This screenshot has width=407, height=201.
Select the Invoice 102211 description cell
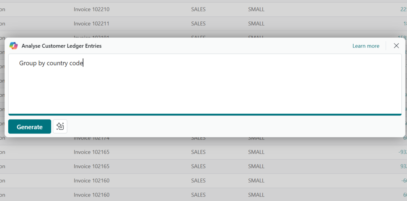(92, 24)
